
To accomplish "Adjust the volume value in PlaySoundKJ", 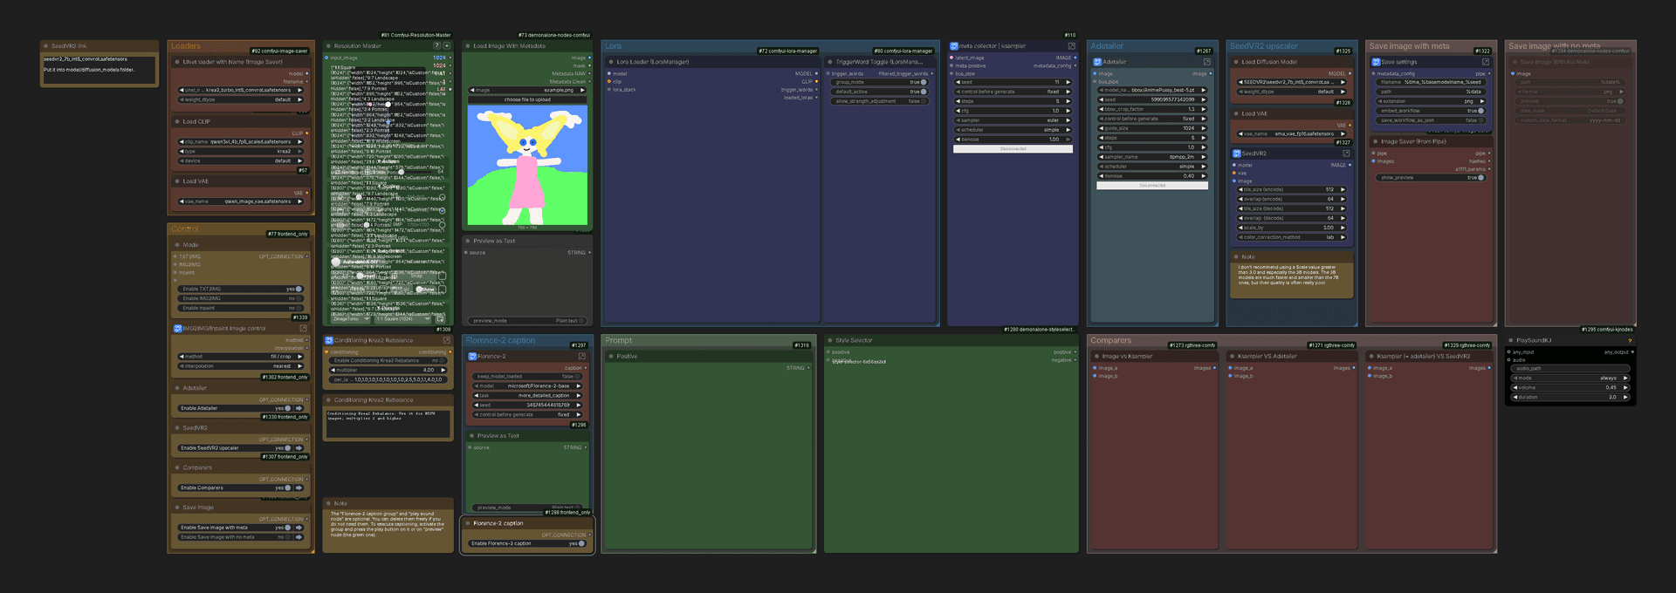I will [1570, 387].
